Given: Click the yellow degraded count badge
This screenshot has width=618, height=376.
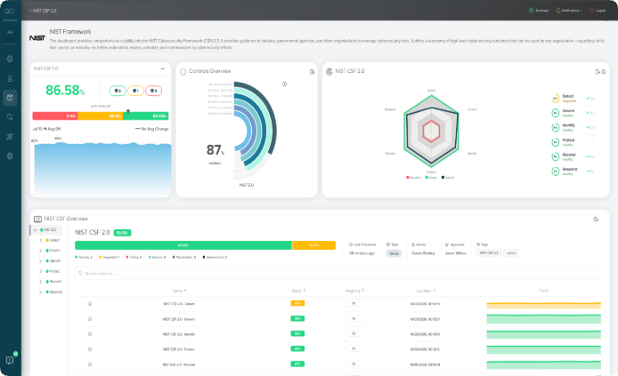Looking at the screenshot, I should (x=135, y=91).
